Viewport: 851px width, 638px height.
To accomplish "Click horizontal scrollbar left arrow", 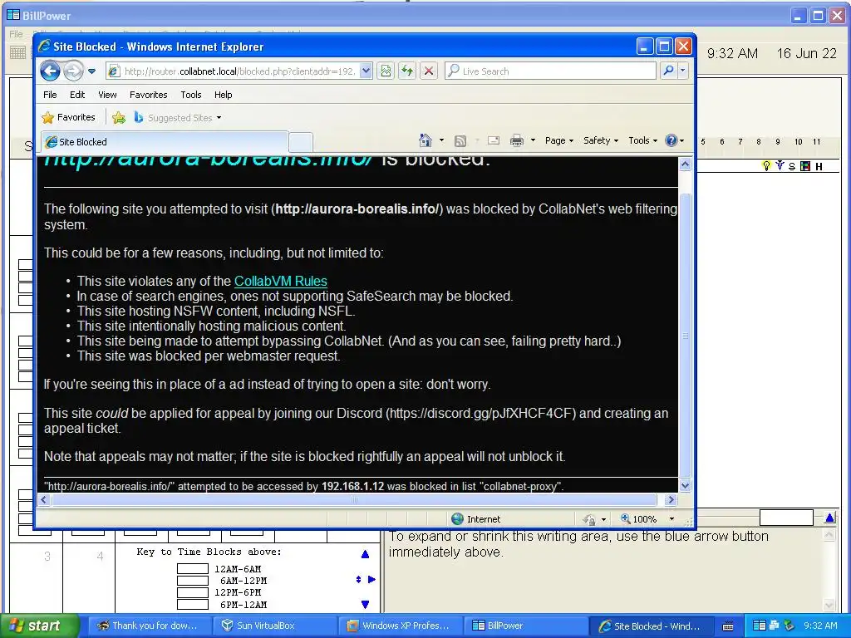I will [45, 499].
